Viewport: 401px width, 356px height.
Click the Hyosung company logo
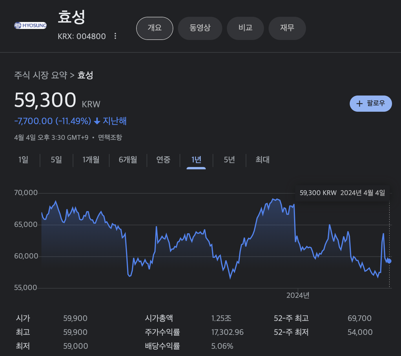tap(30, 25)
